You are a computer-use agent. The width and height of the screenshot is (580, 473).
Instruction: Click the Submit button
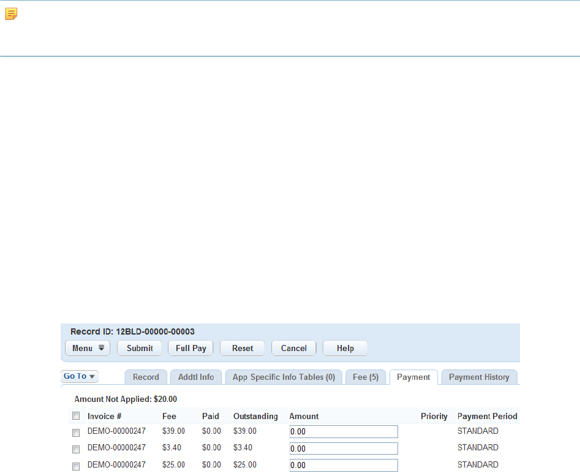tap(140, 348)
